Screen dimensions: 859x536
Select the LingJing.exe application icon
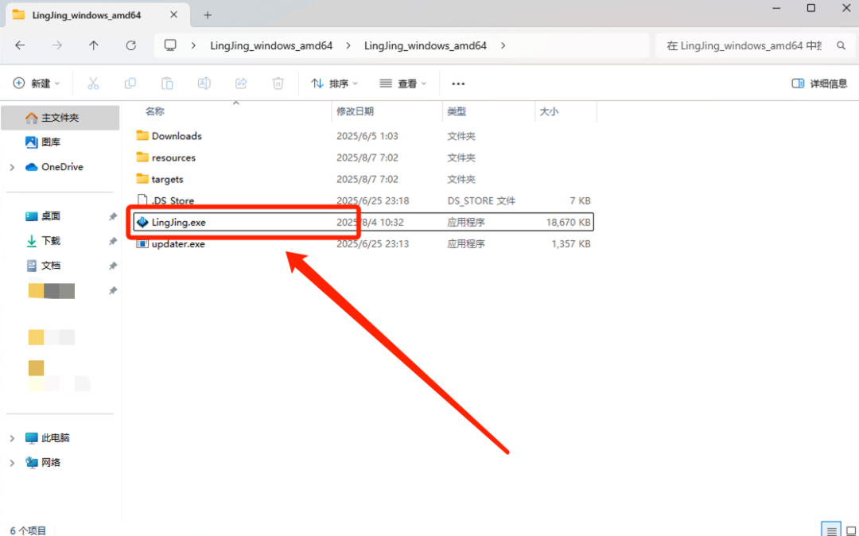click(142, 223)
